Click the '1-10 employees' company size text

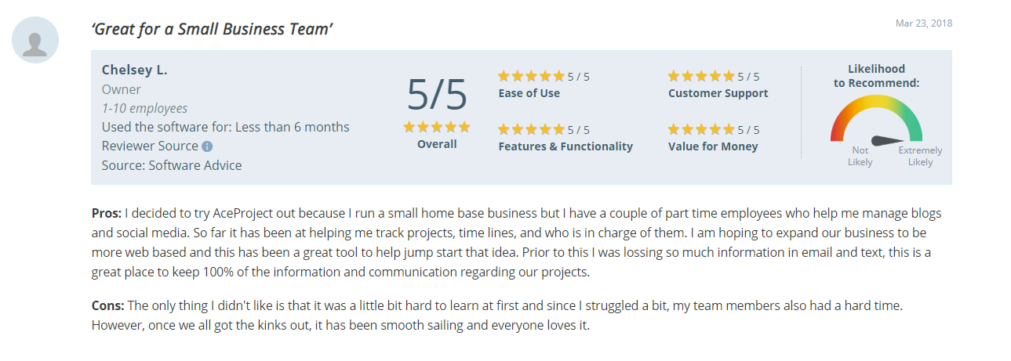click(144, 108)
